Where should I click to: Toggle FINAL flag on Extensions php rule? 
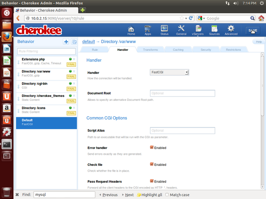(71, 65)
